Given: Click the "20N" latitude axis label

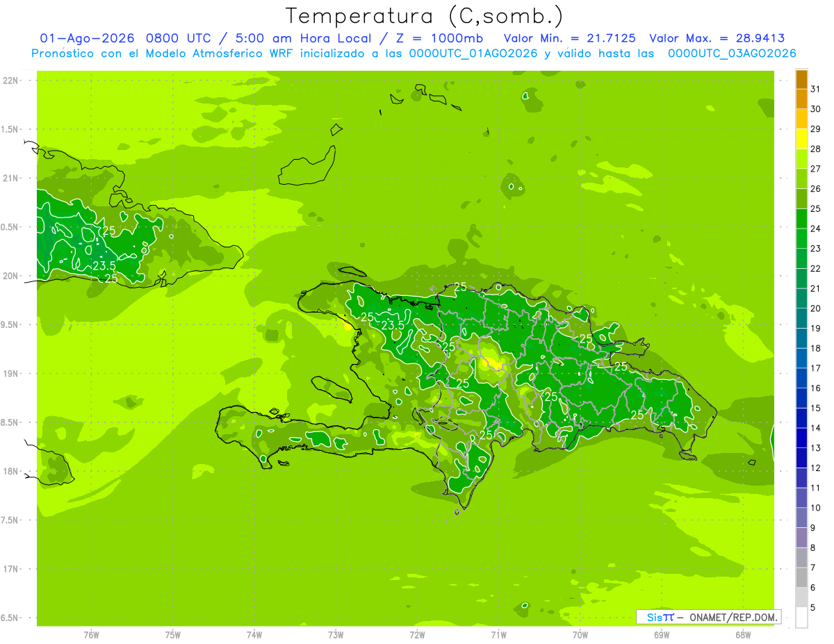Looking at the screenshot, I should point(10,276).
